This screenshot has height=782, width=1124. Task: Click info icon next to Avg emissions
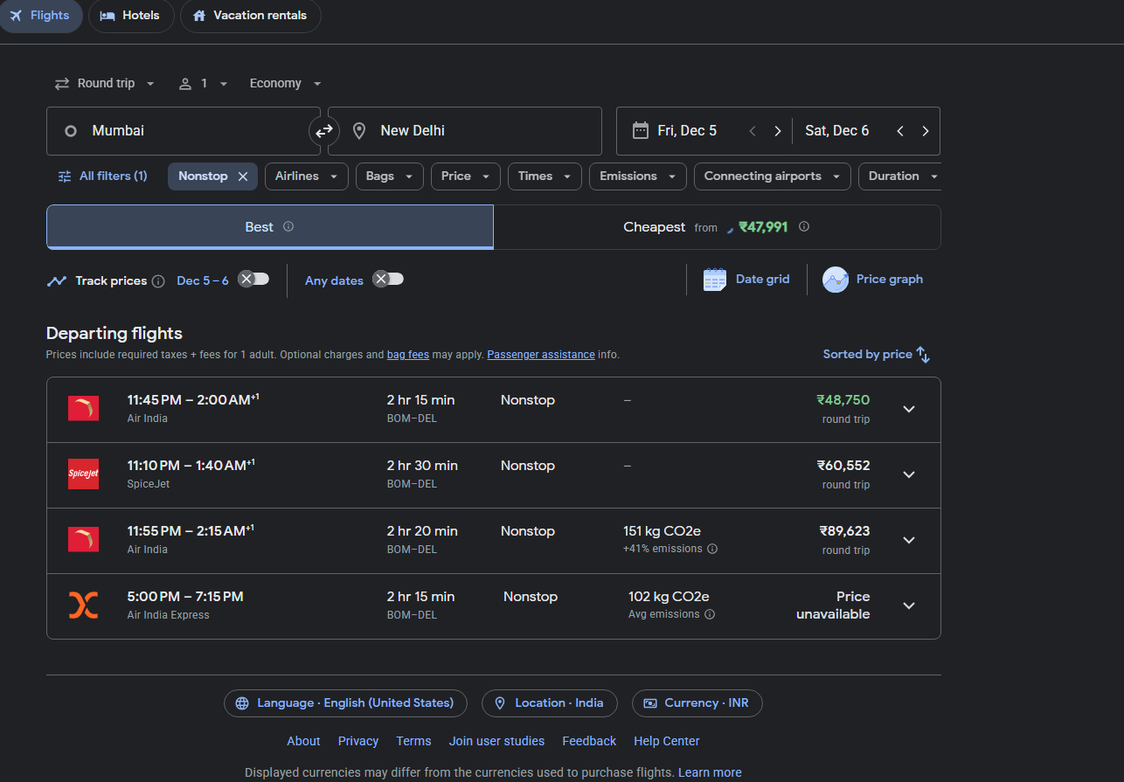pyautogui.click(x=710, y=614)
